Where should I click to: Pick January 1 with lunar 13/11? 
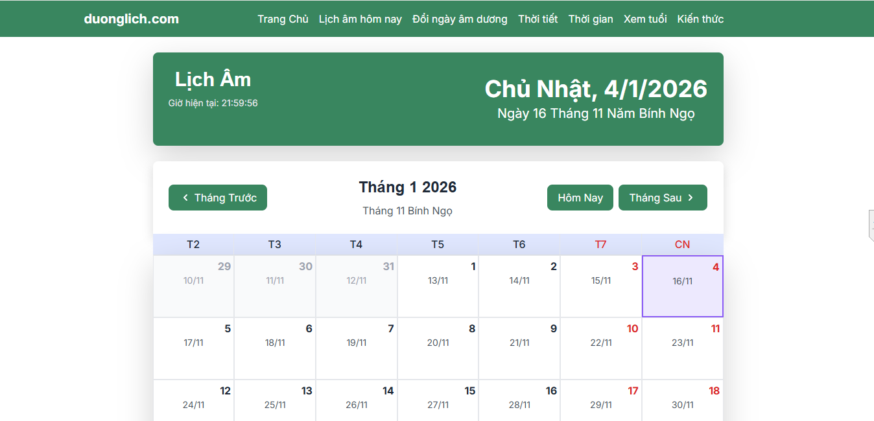(x=438, y=286)
